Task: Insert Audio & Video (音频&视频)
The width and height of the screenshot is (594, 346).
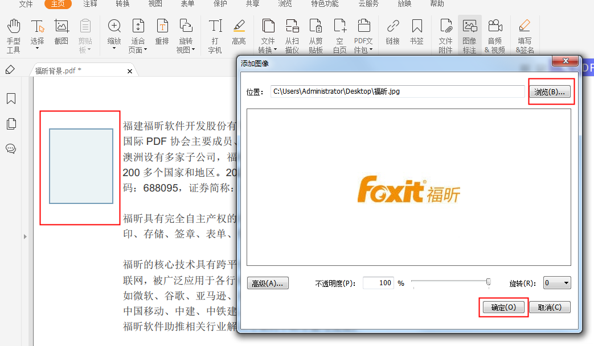Action: tap(495, 34)
